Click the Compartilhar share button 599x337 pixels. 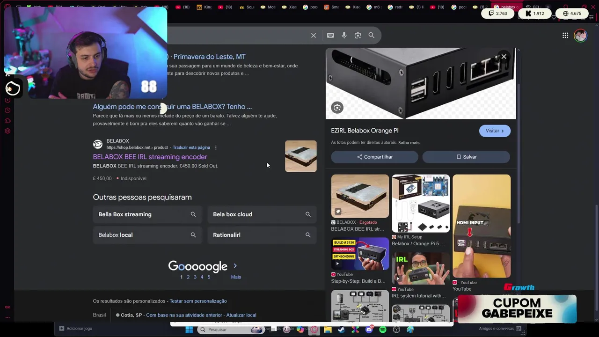click(x=375, y=157)
